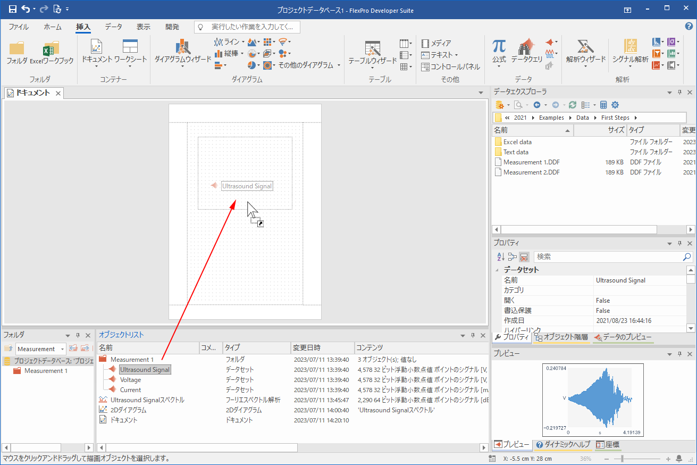Open the テーブルウィザード

(x=372, y=53)
